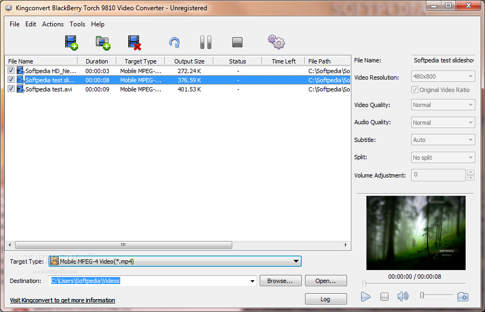Open the Audio Quality dropdown

coord(443,123)
